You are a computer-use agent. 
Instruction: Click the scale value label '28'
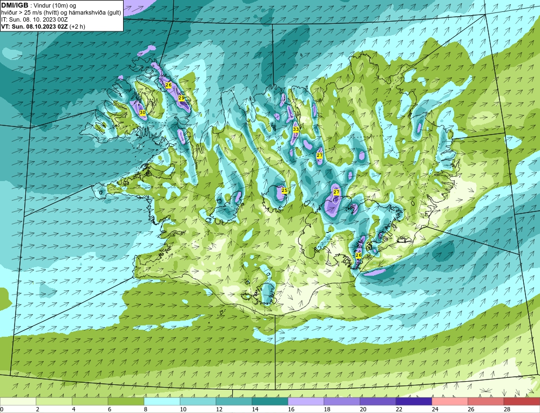507,410
